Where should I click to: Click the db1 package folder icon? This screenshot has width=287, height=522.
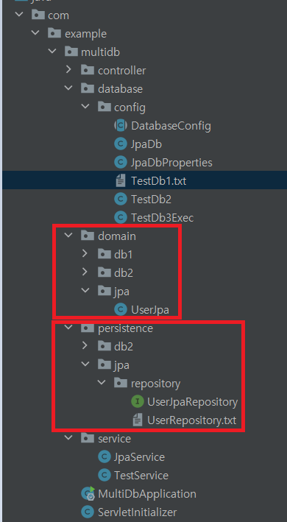tap(104, 254)
